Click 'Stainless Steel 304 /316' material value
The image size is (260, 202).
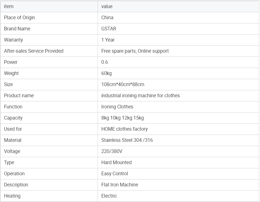(x=127, y=140)
